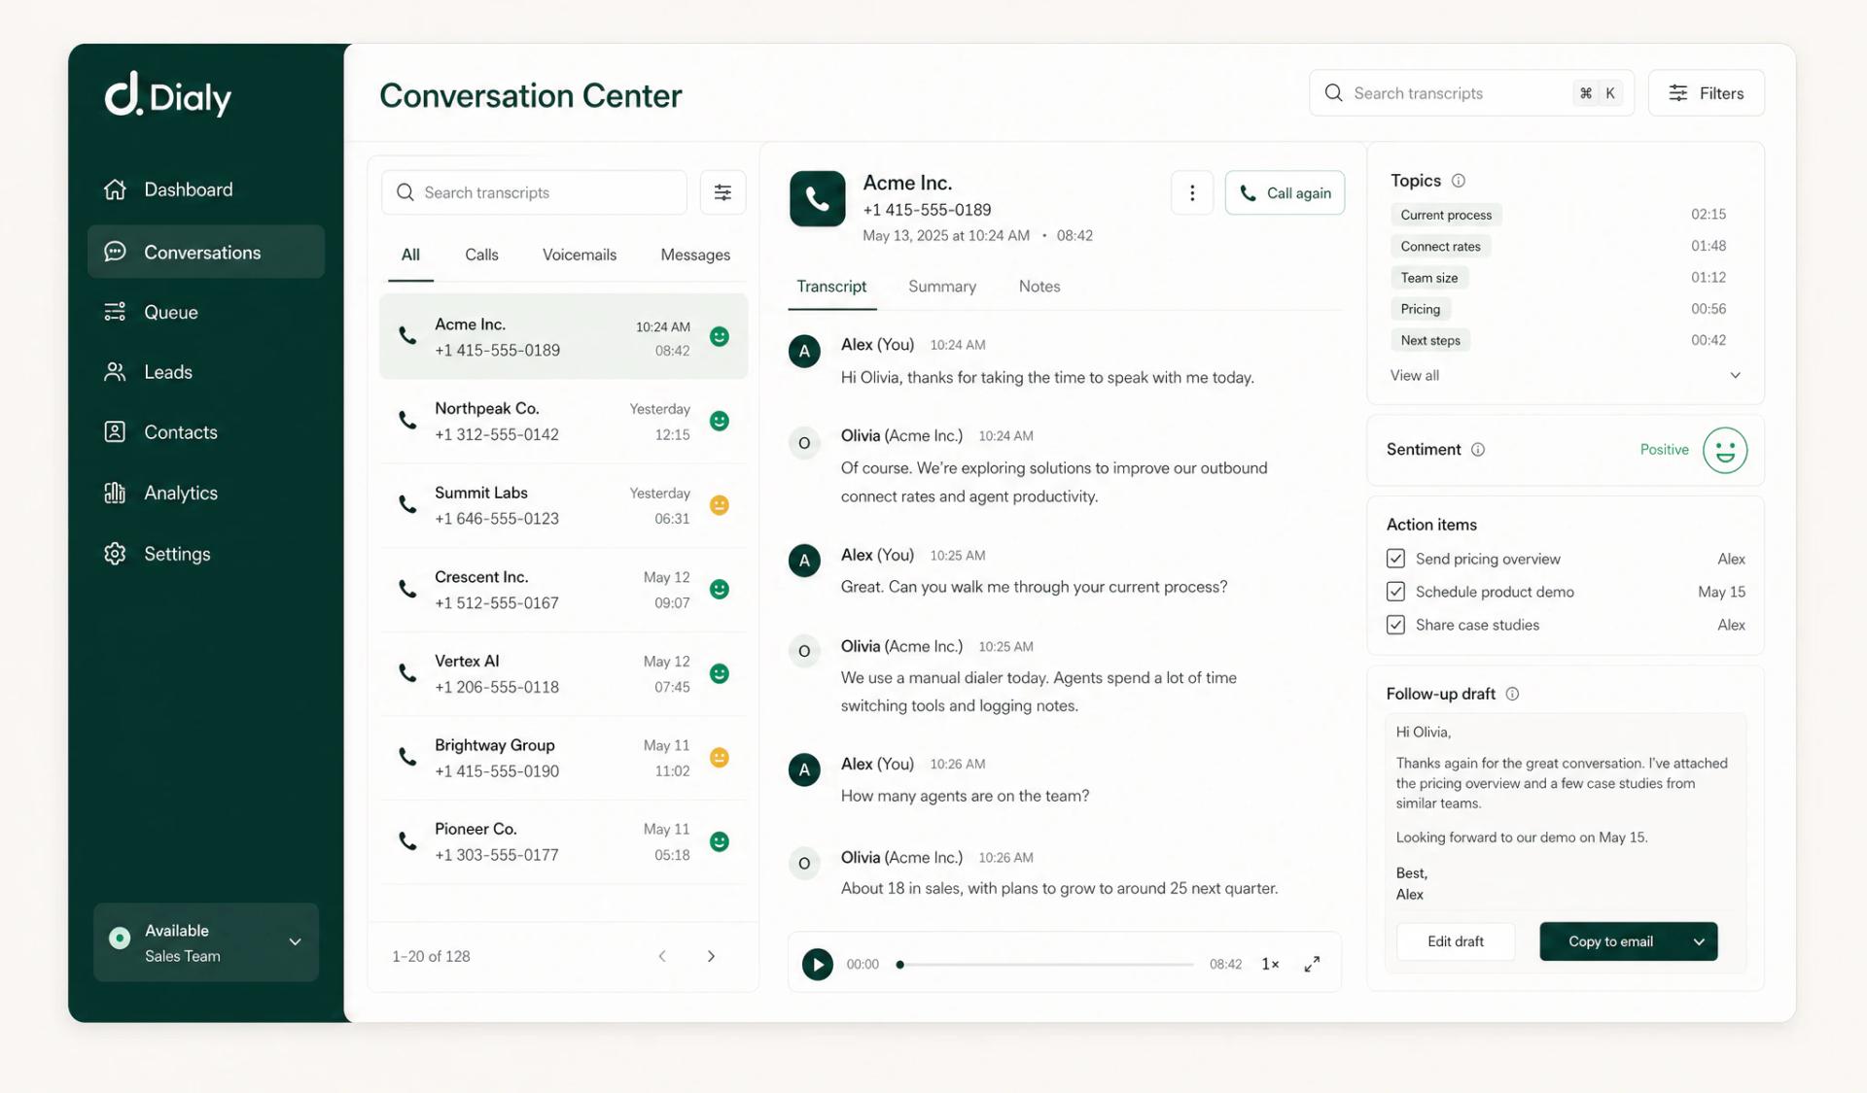Open the three-dot menu for the Acme Inc. call
Screen dimensions: 1867x1093
pyautogui.click(x=1192, y=192)
